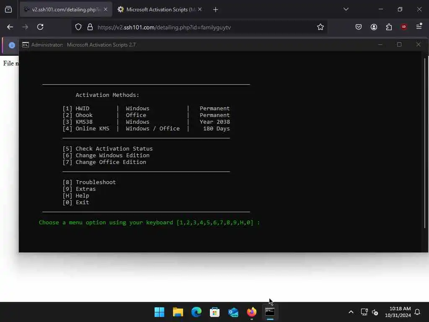429x322 pixels.
Task: Click the [0] Exit line
Action: coord(76,203)
